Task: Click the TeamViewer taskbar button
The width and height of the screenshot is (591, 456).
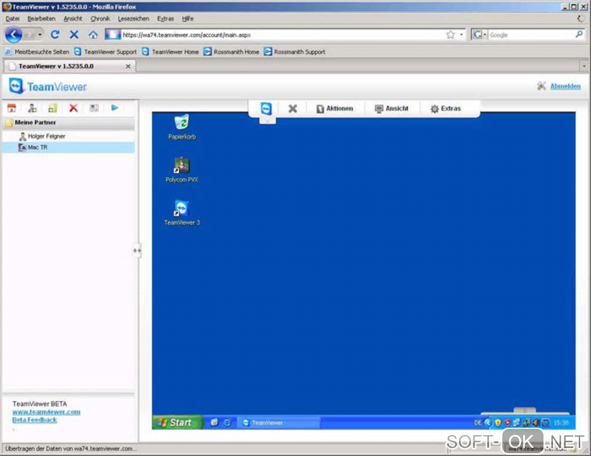Action: pyautogui.click(x=279, y=423)
